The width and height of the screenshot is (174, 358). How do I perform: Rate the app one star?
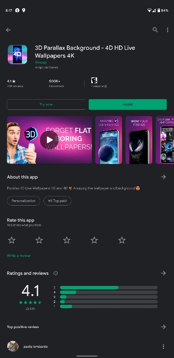point(12,240)
